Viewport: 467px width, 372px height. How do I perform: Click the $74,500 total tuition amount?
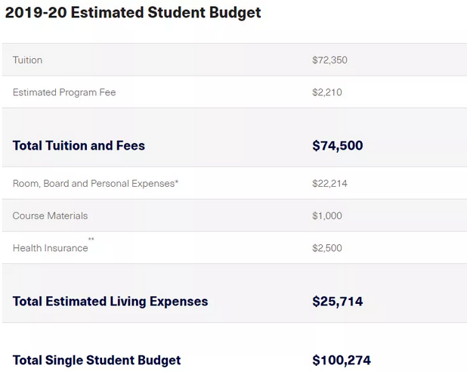point(338,145)
